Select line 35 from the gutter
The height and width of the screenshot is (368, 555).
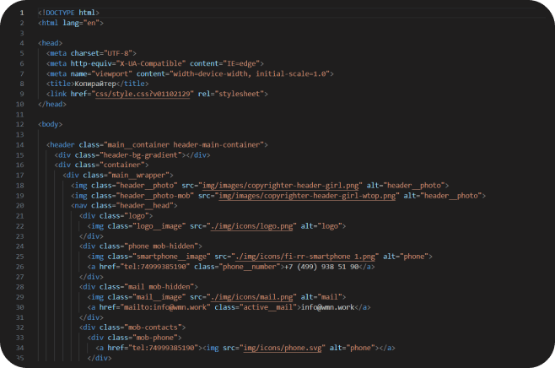[20, 357]
